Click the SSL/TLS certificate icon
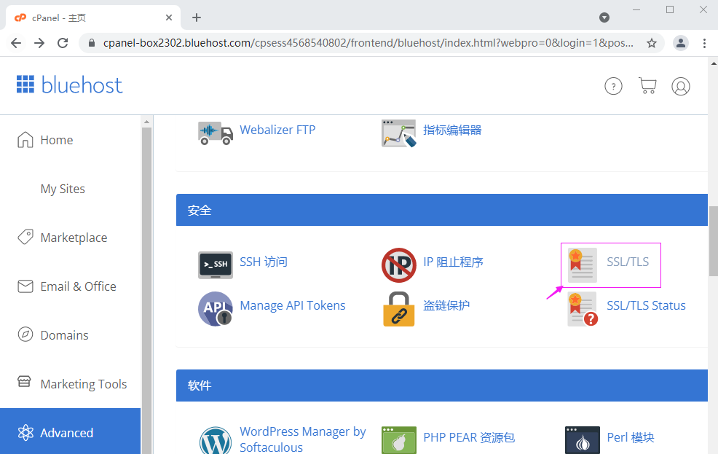The width and height of the screenshot is (718, 454). pyautogui.click(x=582, y=265)
